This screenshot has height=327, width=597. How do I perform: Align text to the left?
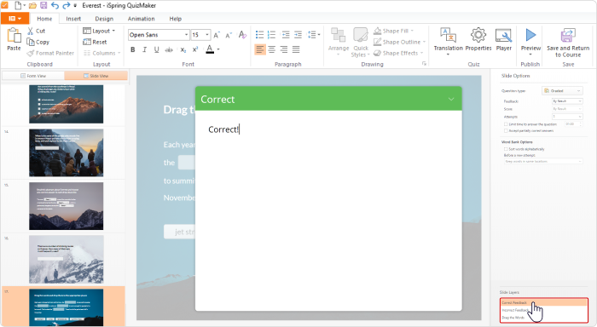pyautogui.click(x=259, y=49)
